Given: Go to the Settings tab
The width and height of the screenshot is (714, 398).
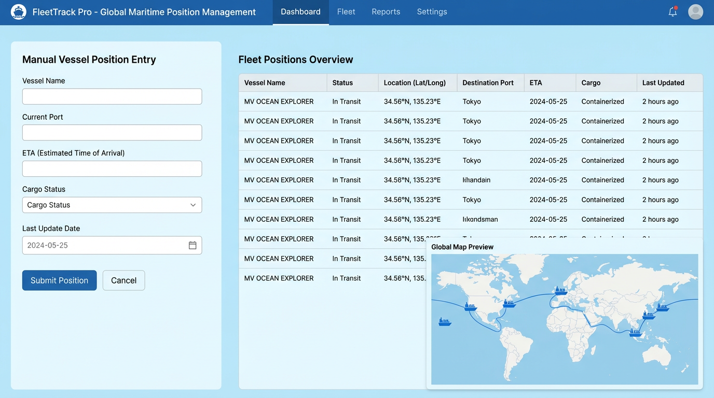Looking at the screenshot, I should 432,12.
